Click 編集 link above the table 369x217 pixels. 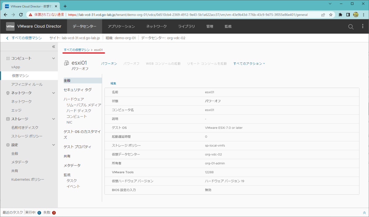(113, 83)
